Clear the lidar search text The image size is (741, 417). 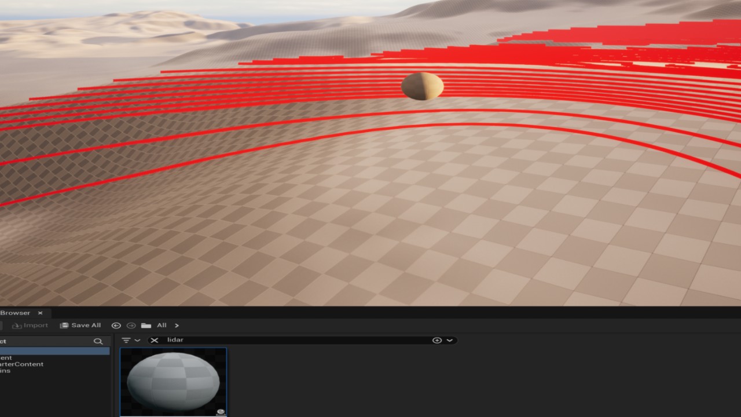pos(154,341)
